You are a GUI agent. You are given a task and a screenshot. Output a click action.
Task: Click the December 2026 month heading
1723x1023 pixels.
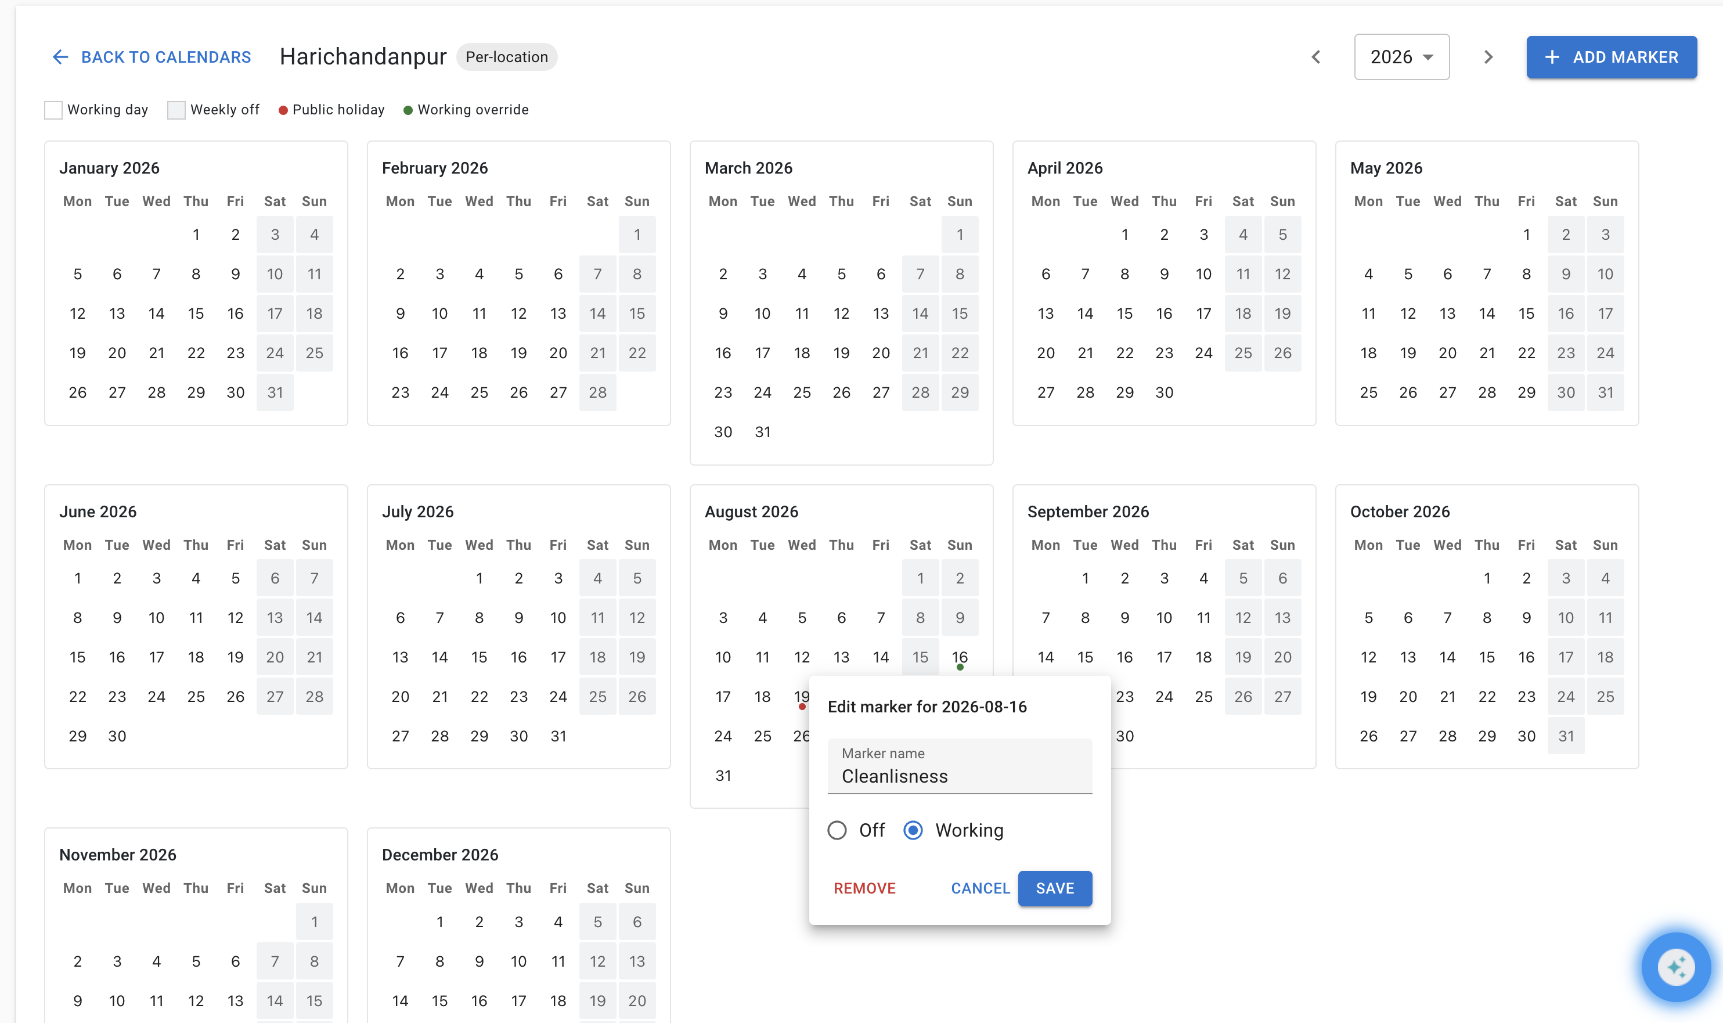tap(439, 855)
